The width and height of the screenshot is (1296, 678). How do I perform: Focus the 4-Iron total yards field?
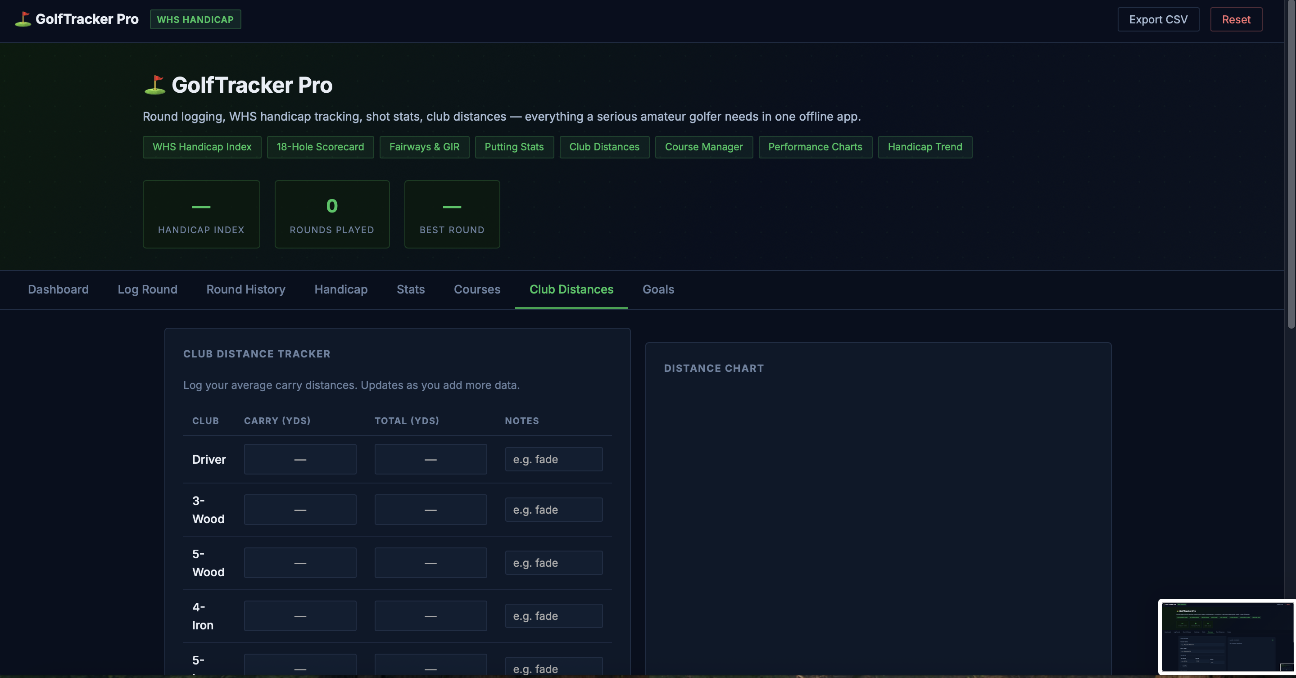coord(430,616)
